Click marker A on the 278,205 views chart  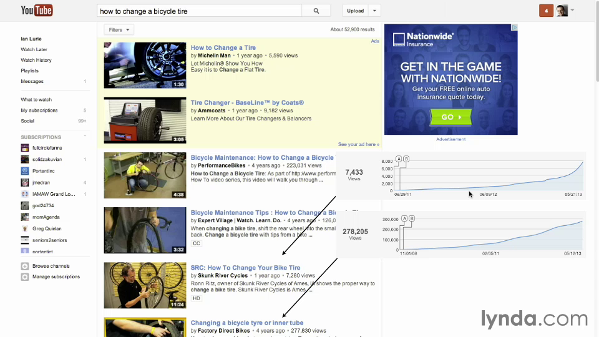pos(404,218)
